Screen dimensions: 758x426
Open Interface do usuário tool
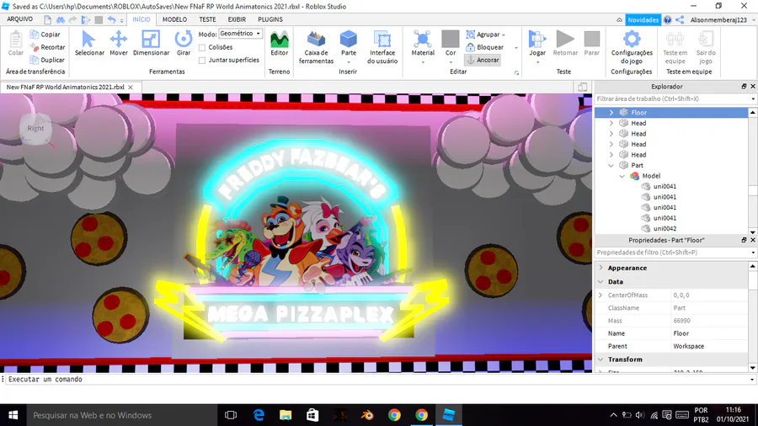[382, 47]
